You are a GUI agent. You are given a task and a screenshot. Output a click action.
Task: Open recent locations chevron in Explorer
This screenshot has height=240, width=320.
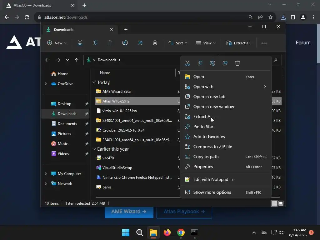point(67,60)
